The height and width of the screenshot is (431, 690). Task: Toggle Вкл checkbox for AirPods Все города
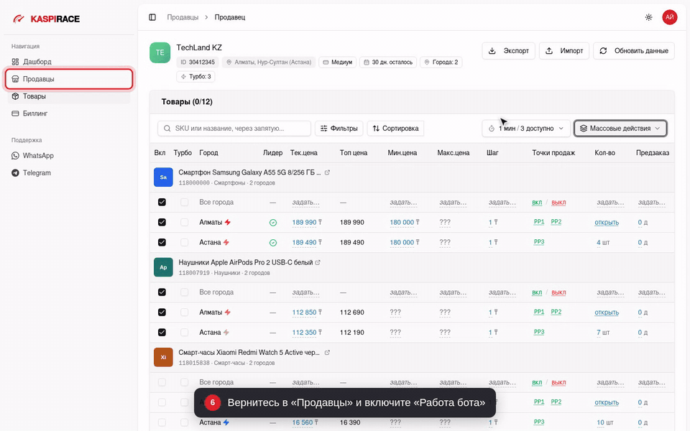pos(162,292)
